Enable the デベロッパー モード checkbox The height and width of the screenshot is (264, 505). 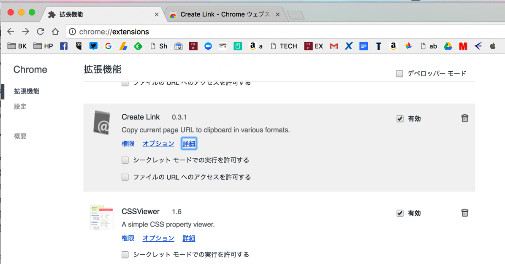(x=399, y=74)
